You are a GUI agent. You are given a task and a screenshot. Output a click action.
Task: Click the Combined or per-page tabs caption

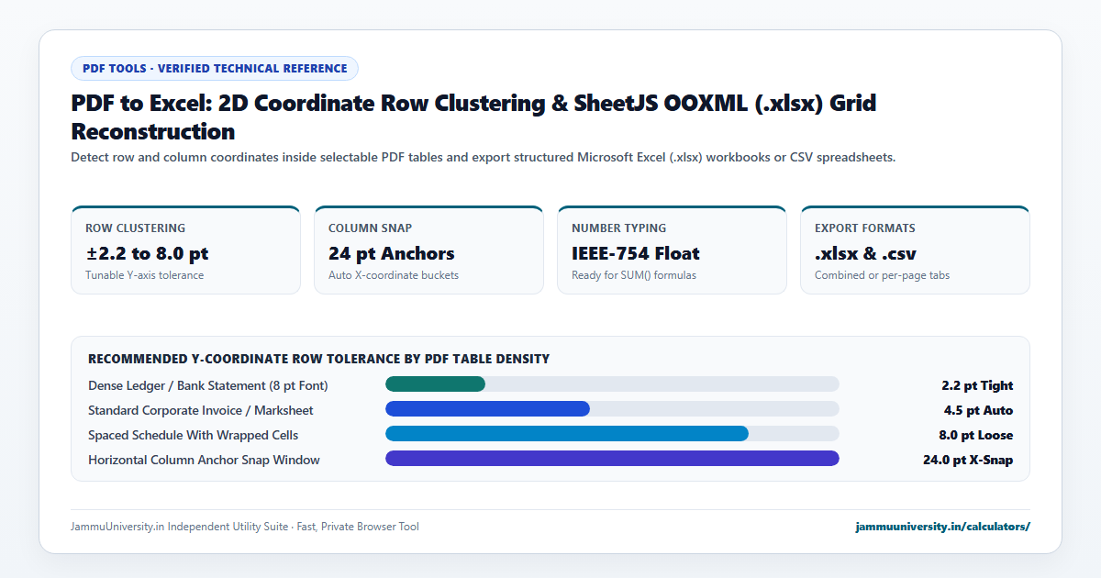tap(882, 275)
